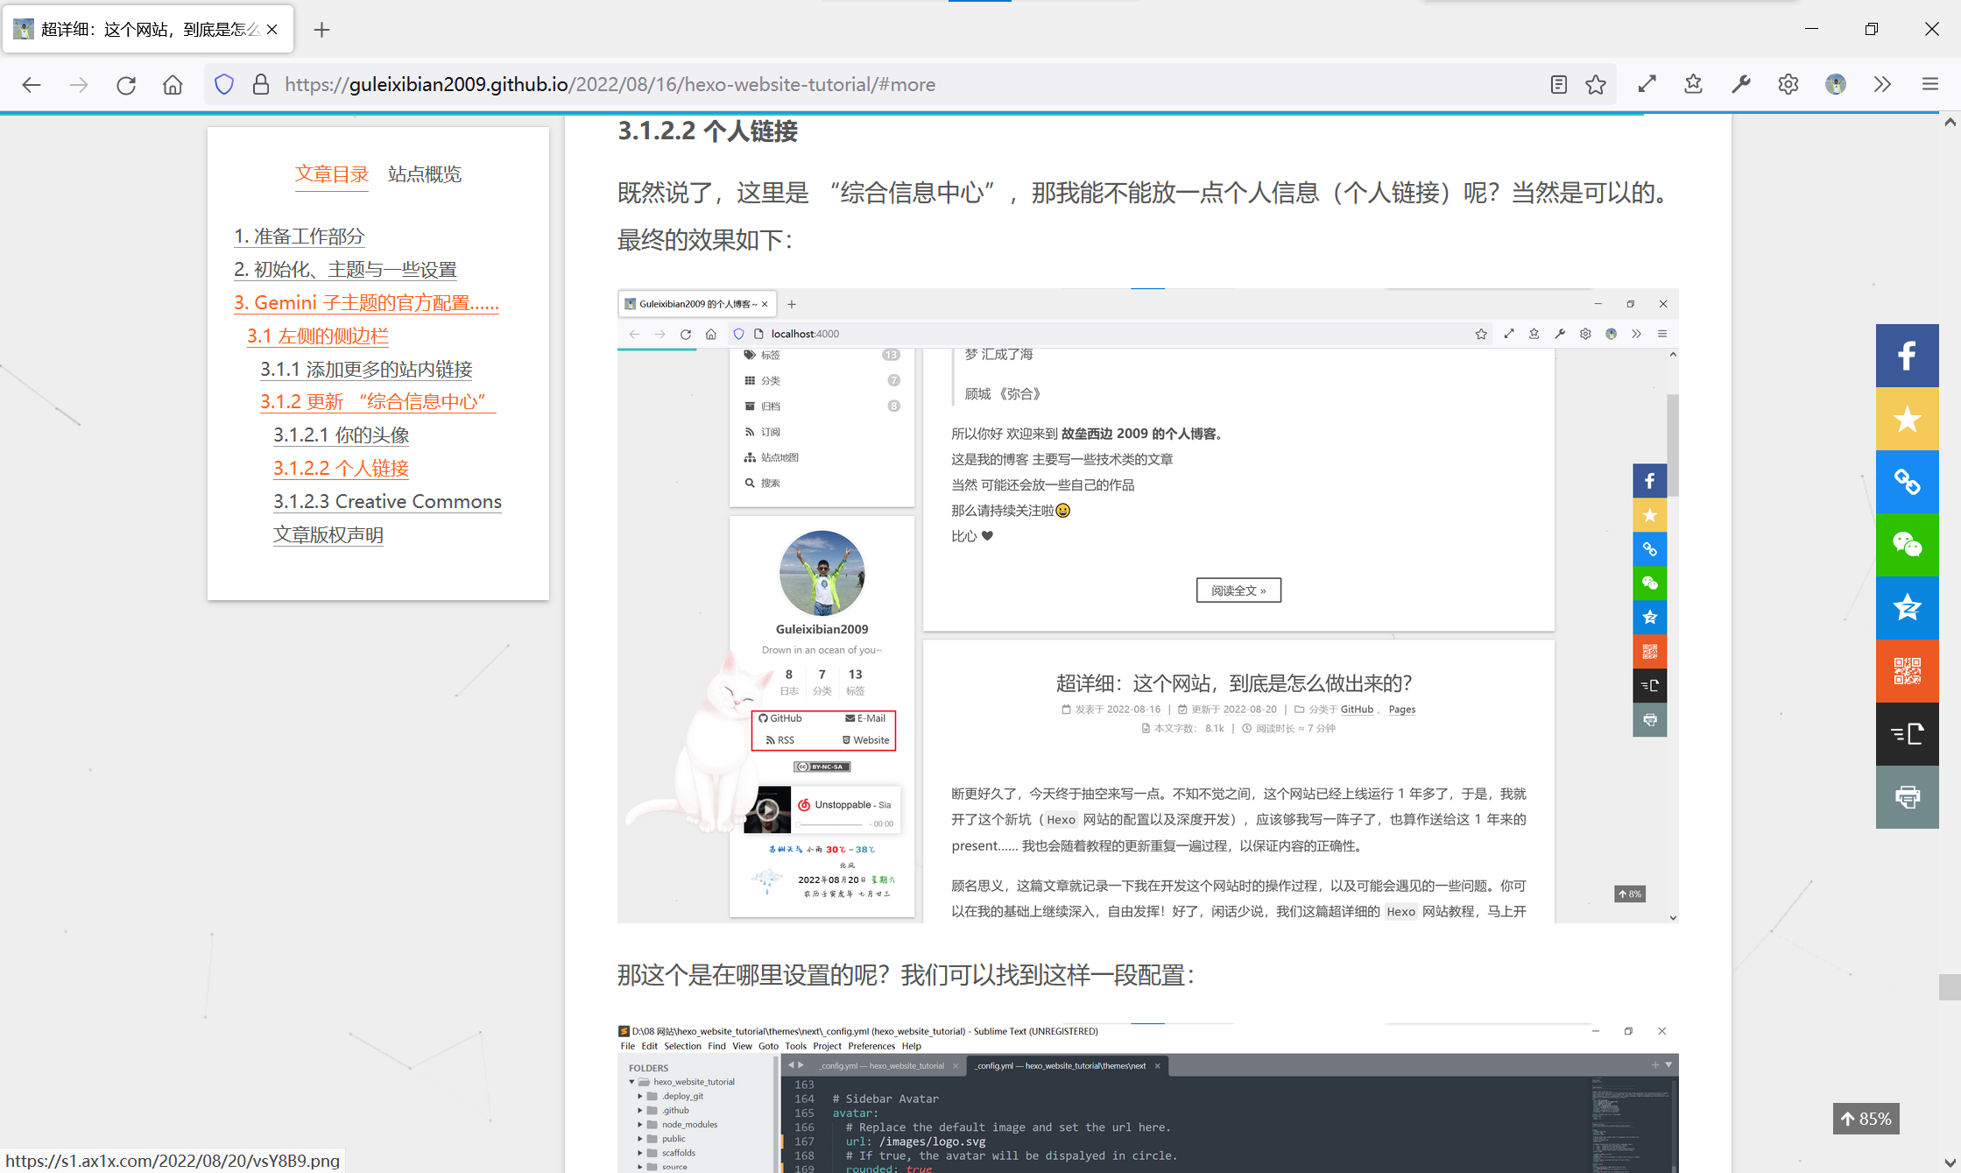
Task: Share the page via WeChat icon
Action: (1907, 545)
